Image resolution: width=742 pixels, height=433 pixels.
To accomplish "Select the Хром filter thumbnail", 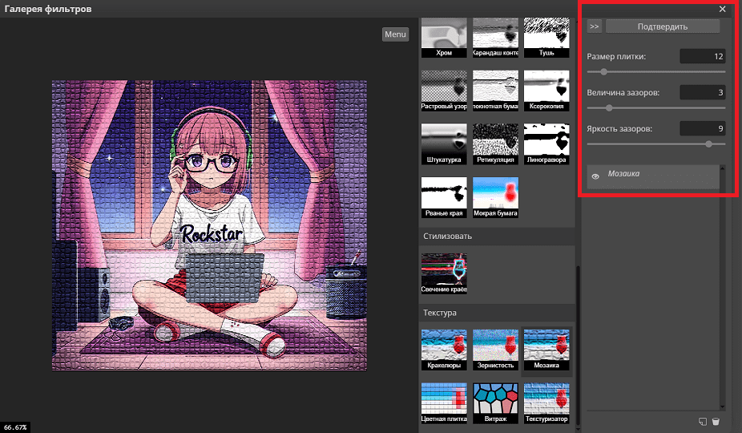I will pyautogui.click(x=444, y=38).
